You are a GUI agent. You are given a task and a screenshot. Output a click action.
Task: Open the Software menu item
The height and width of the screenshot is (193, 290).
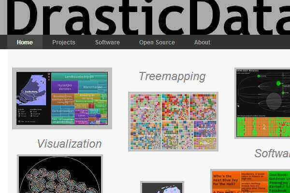(x=107, y=42)
